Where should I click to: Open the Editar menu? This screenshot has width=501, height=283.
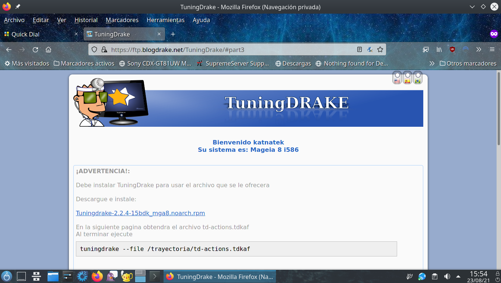tap(41, 20)
